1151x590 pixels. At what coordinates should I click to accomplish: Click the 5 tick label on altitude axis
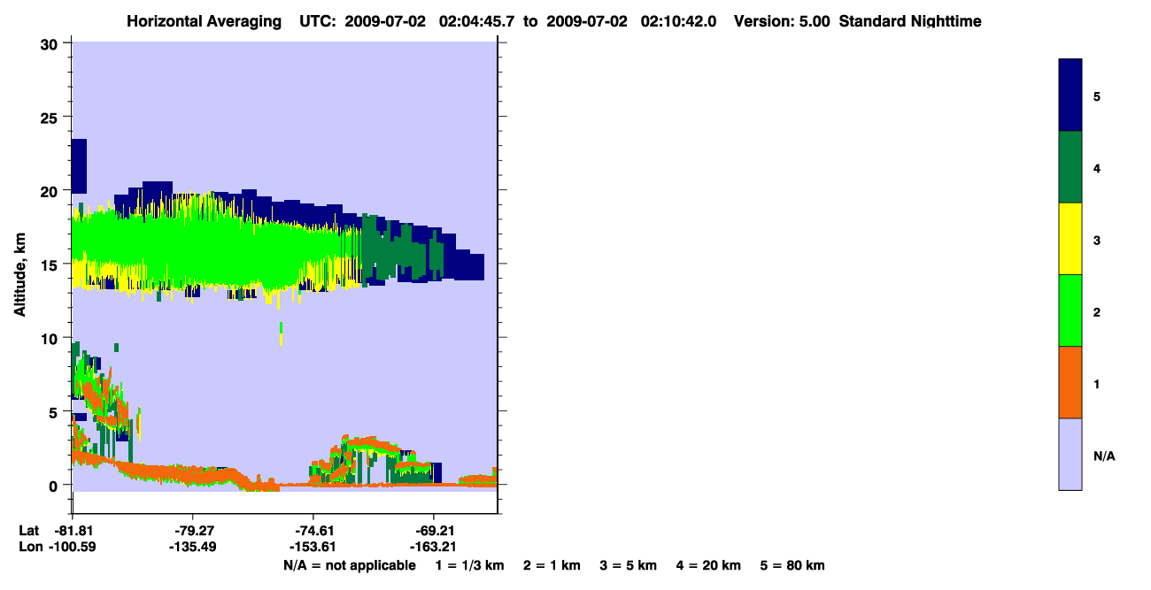(54, 412)
